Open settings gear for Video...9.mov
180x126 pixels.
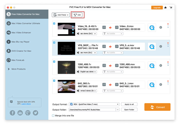161,27
